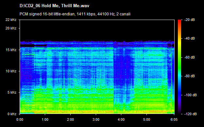The width and height of the screenshot is (204, 127).
Task: Select the 4:00 time marker
Action: [x=121, y=119]
